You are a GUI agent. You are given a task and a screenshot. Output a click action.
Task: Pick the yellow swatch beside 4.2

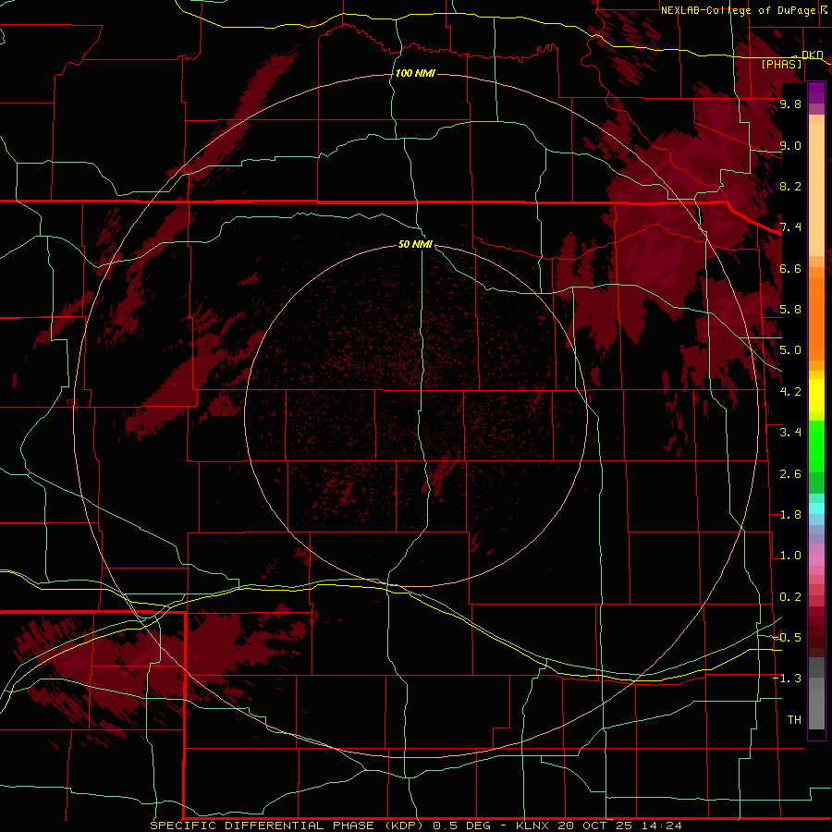816,396
